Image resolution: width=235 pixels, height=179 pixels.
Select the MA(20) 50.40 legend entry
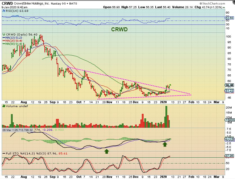tap(14, 41)
